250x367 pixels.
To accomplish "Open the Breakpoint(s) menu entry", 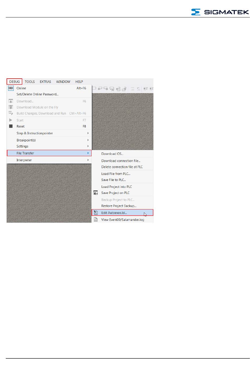I will 49,140.
